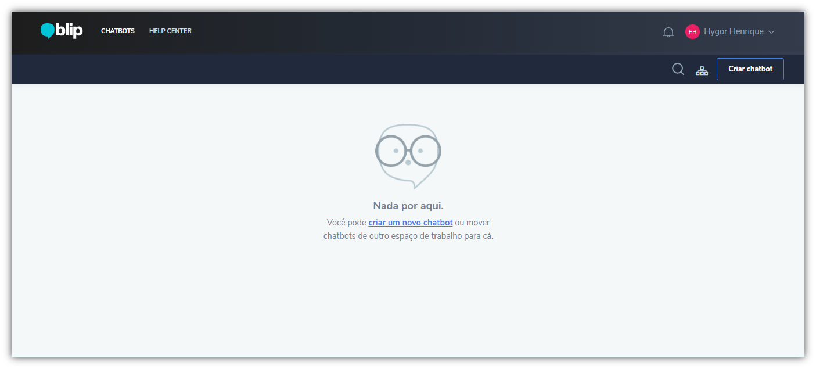This screenshot has width=816, height=369.
Task: Click the 'Nada por aqui.' heading
Action: click(408, 206)
